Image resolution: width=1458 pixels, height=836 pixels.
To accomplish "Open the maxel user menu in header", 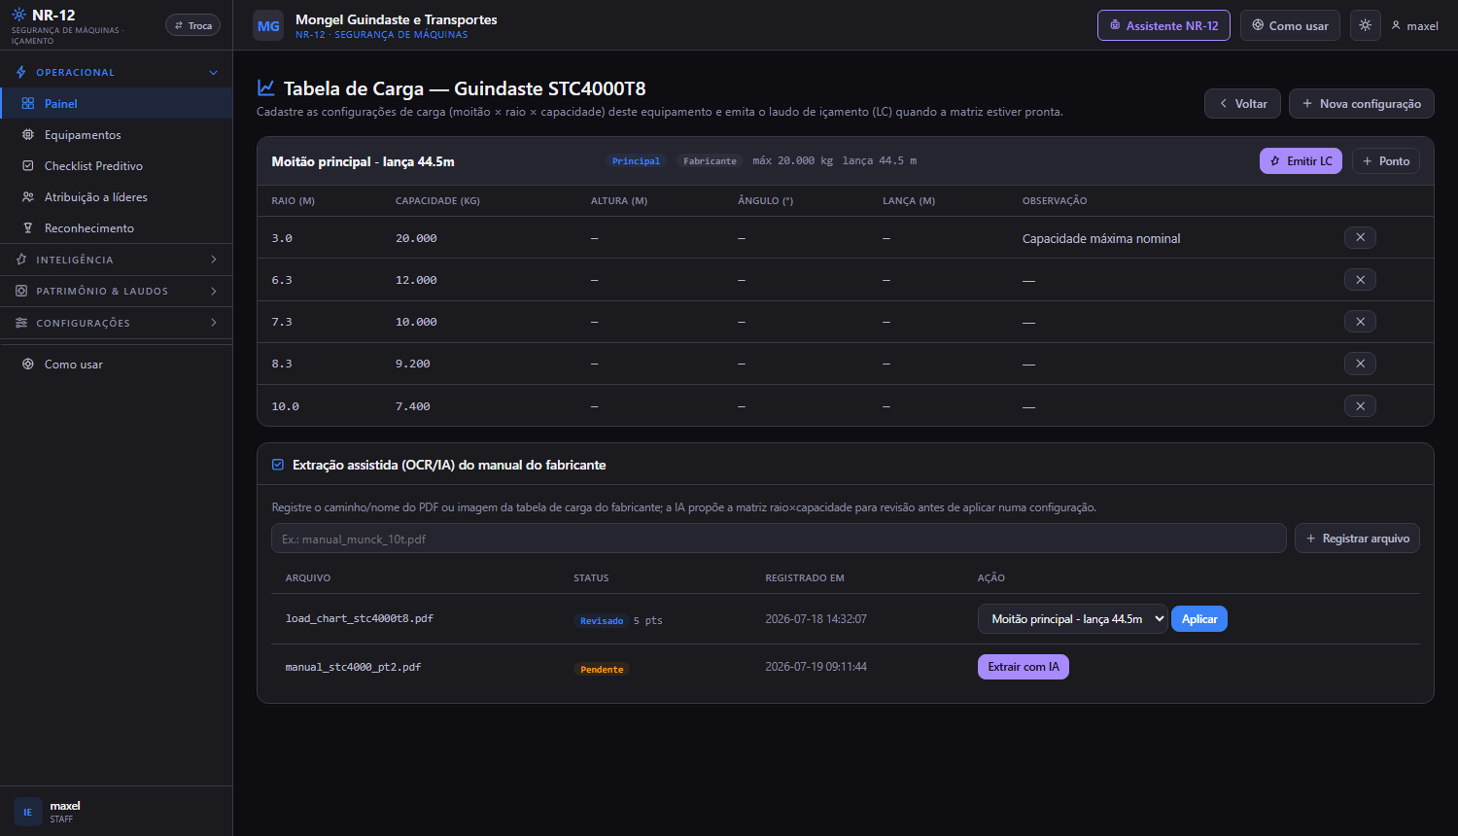I will tap(1414, 26).
